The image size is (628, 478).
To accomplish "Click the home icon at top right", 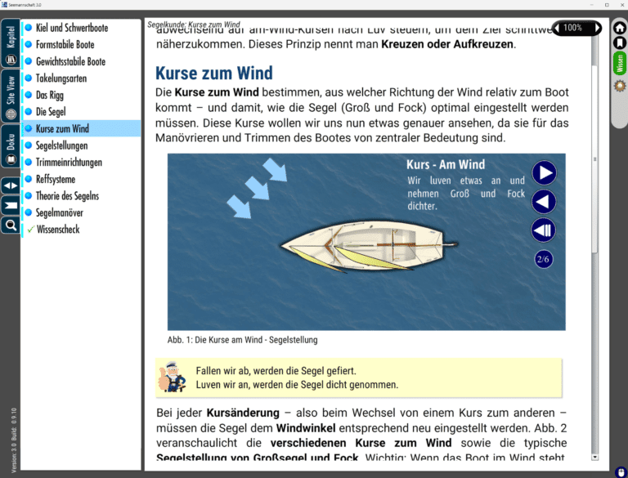I will click(x=620, y=28).
